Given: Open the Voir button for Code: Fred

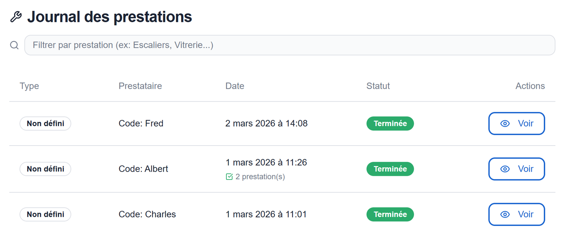Looking at the screenshot, I should click(516, 124).
